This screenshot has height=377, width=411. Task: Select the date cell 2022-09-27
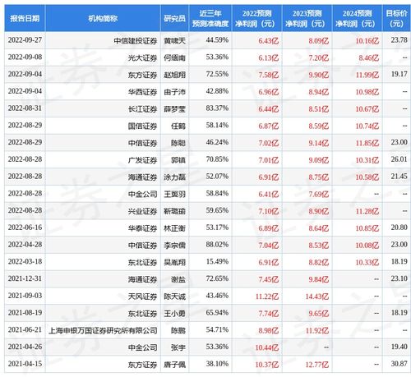click(x=25, y=40)
